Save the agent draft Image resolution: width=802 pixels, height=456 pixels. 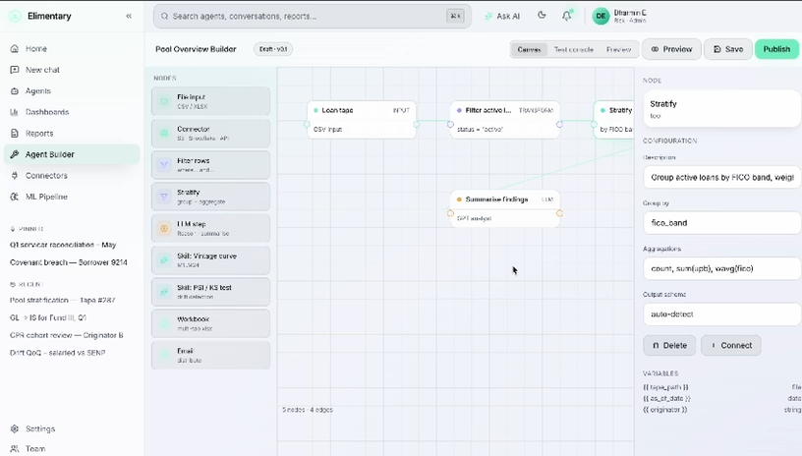pos(728,49)
